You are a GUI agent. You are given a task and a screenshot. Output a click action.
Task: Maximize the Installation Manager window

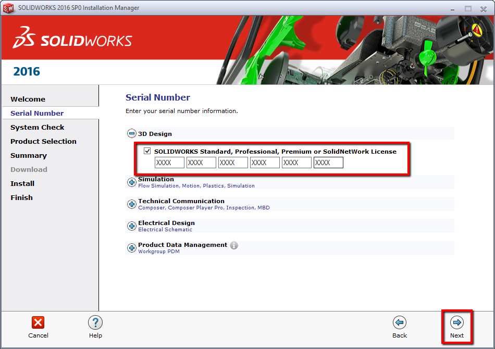(x=468, y=9)
